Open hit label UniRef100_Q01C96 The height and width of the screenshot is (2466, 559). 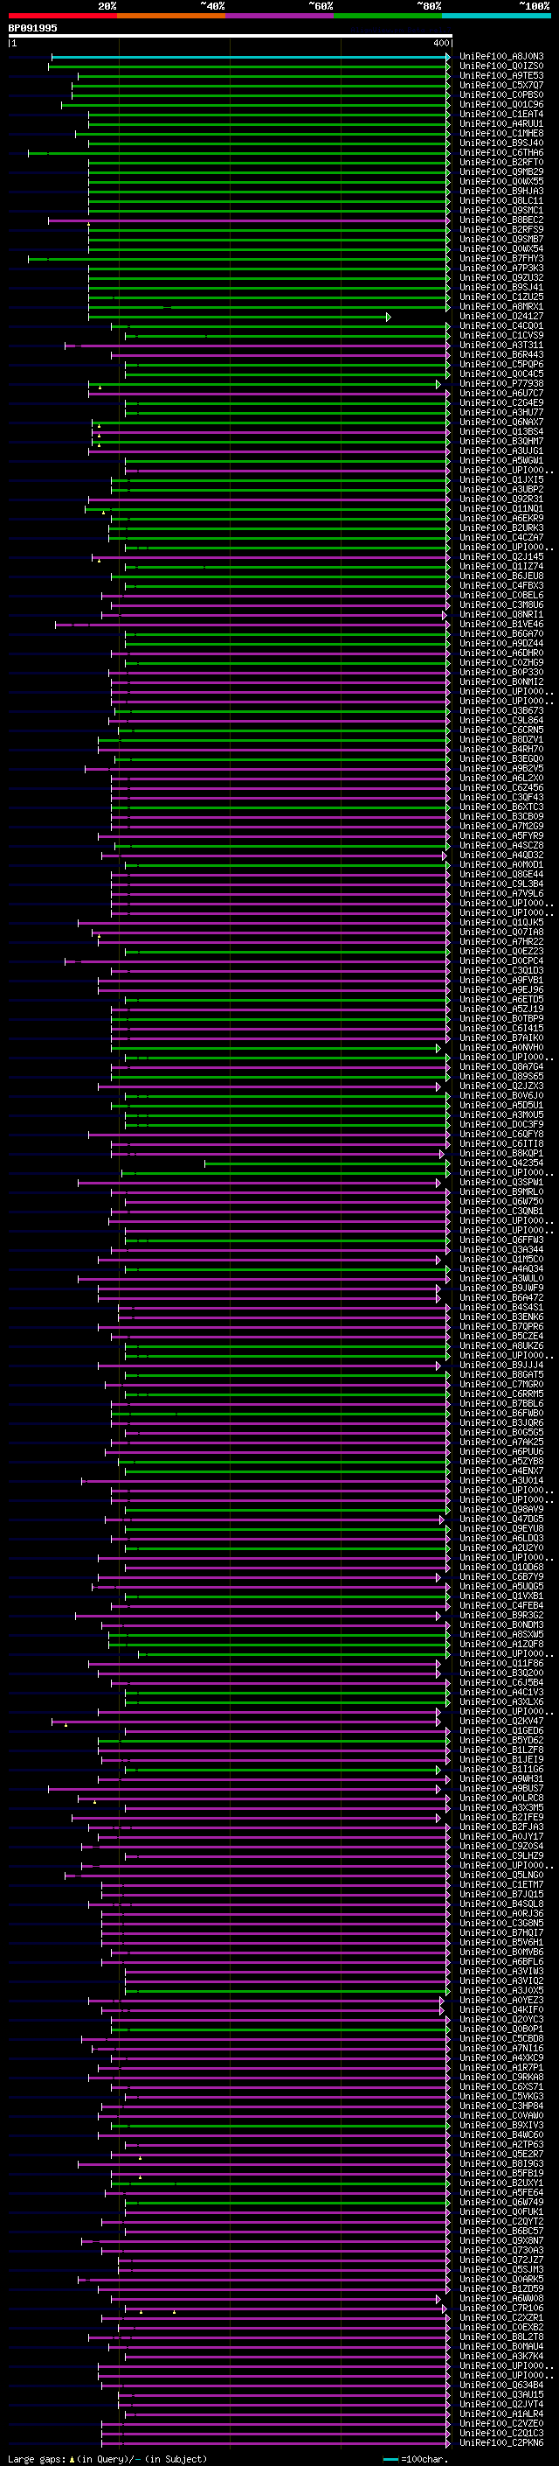(501, 105)
